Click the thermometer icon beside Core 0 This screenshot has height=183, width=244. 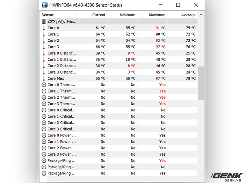(x=44, y=28)
